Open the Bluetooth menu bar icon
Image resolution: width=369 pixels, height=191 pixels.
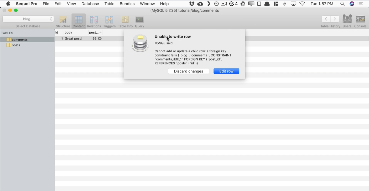(284, 4)
